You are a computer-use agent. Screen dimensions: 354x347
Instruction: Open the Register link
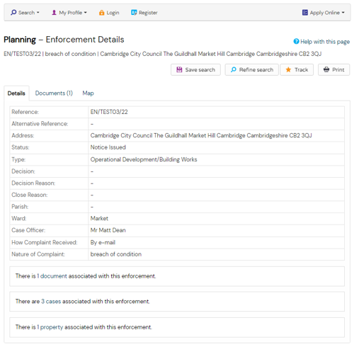coord(144,13)
